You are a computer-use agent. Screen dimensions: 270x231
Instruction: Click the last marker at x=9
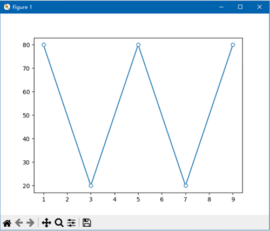click(x=233, y=45)
